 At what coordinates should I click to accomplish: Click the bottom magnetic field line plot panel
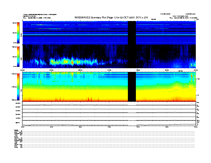[109, 123]
